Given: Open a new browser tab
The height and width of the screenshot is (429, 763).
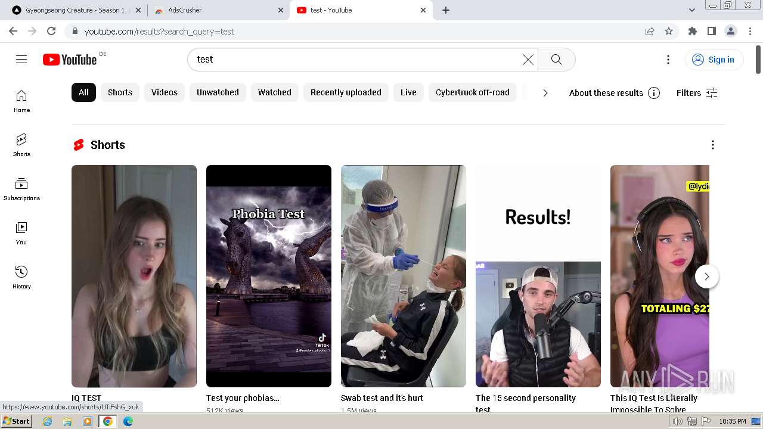Looking at the screenshot, I should coord(446,10).
